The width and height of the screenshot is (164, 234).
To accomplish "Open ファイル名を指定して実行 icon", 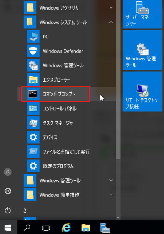I will point(33,152).
